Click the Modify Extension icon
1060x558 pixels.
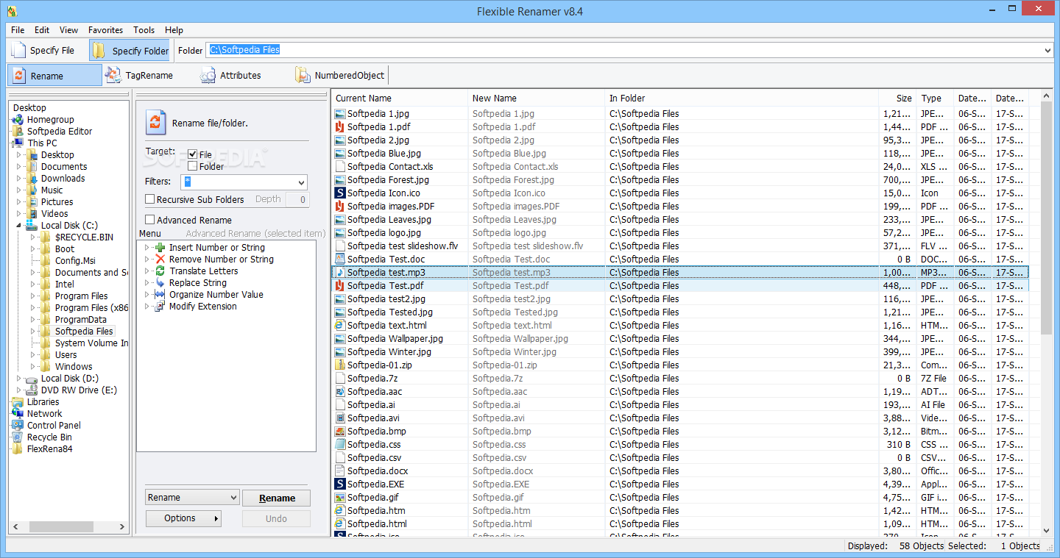coord(160,307)
